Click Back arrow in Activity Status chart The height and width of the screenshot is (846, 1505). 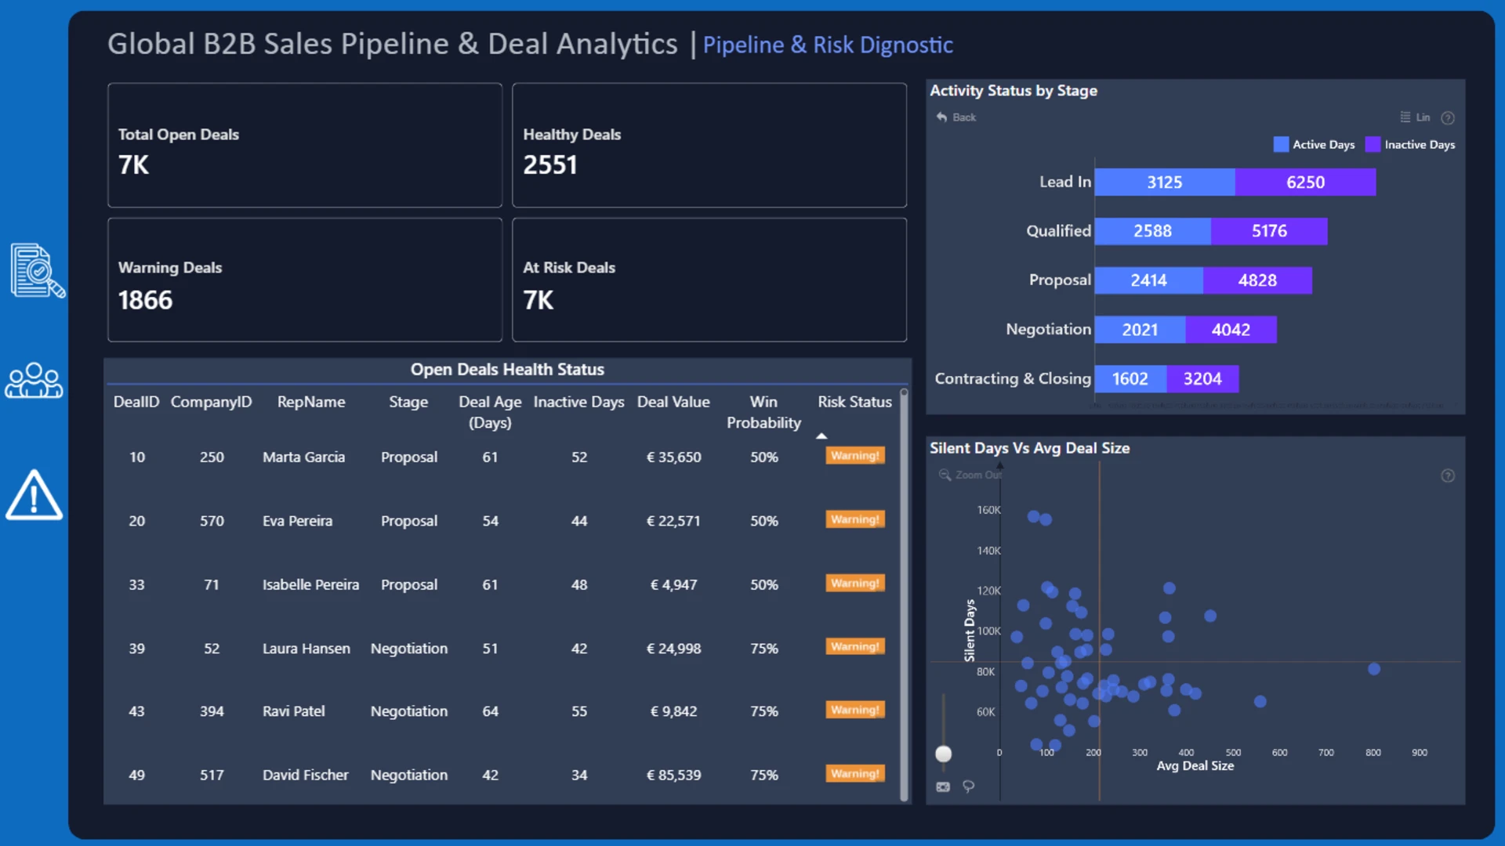point(956,117)
